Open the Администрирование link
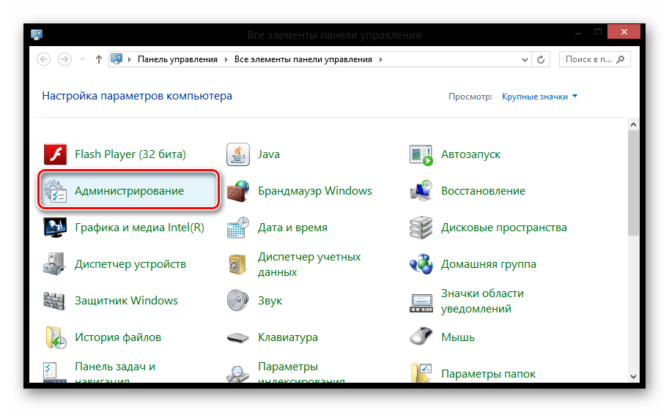 click(x=129, y=191)
